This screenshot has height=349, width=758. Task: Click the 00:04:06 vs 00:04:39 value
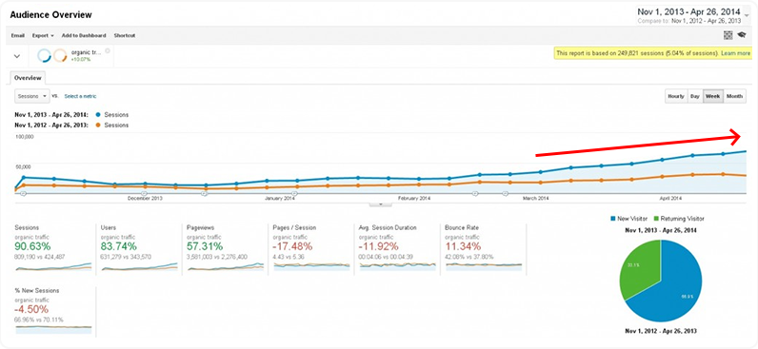(387, 257)
